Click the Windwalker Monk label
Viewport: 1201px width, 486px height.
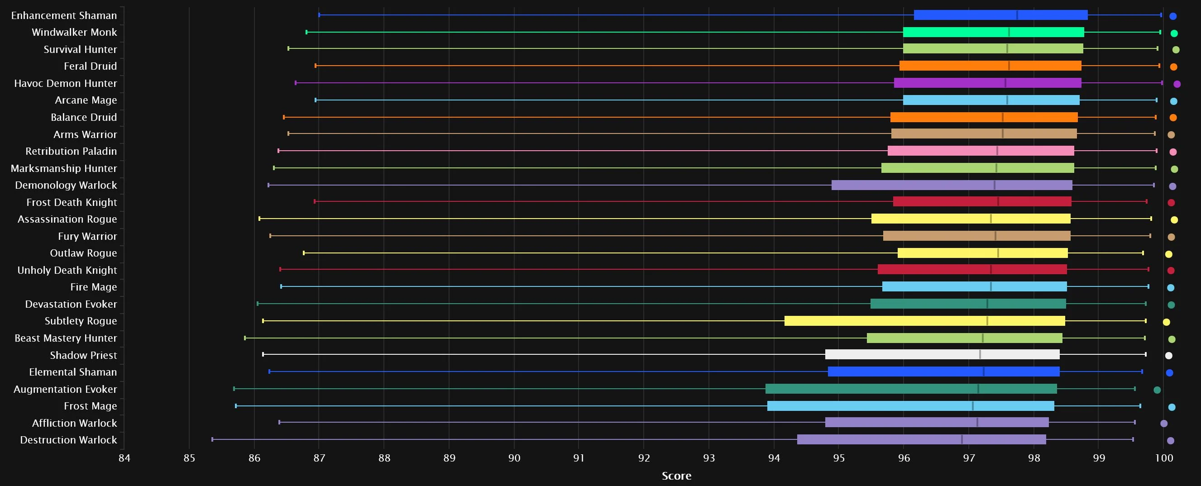pos(74,32)
